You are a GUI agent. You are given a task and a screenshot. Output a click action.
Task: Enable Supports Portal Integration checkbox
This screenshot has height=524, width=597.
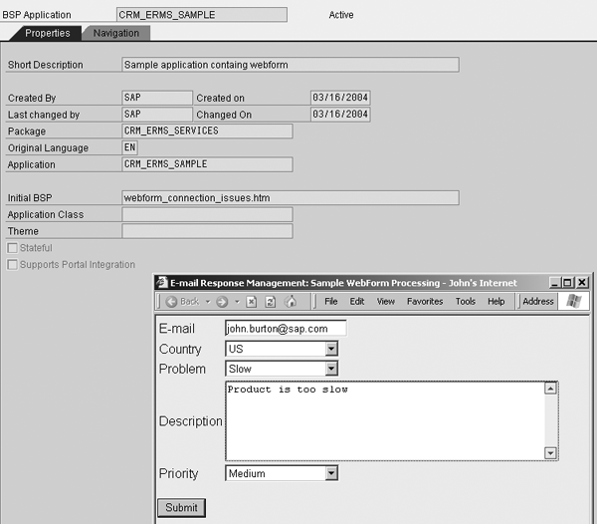12,265
